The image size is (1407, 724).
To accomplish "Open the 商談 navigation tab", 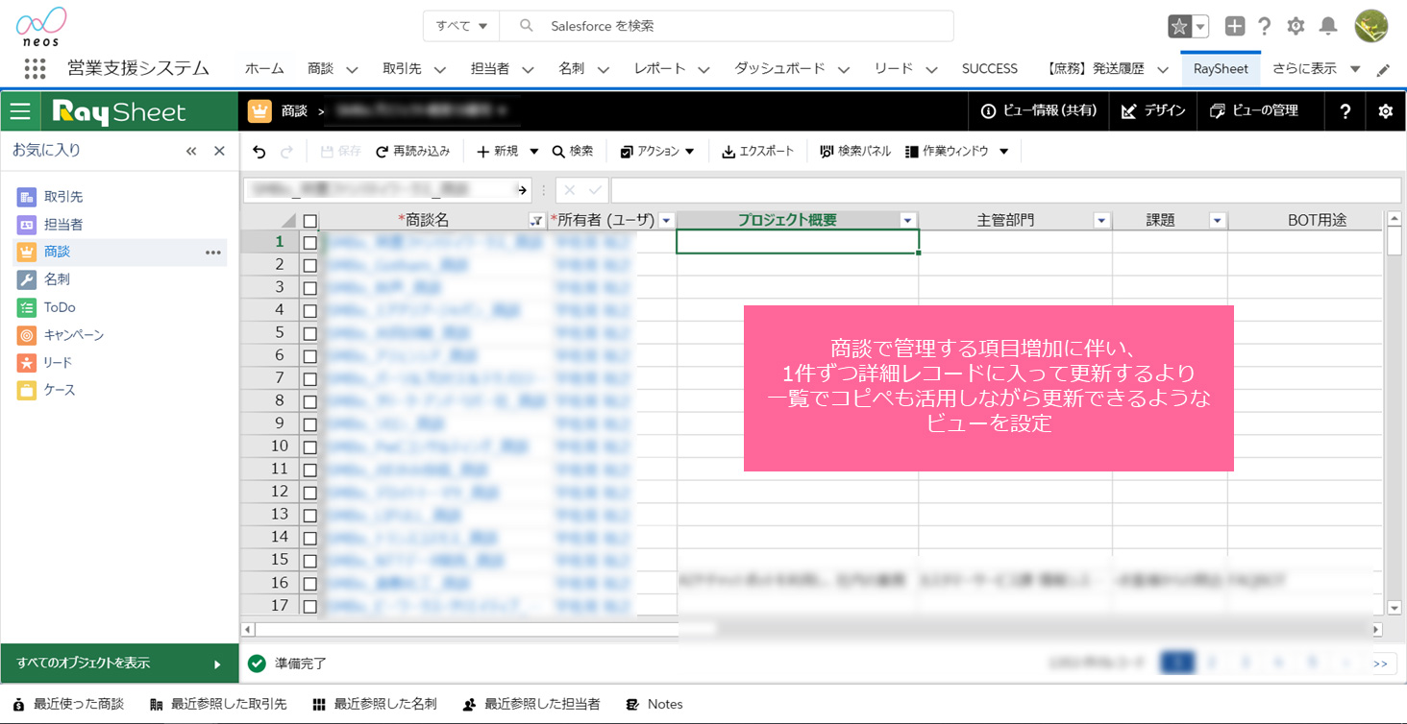I will click(321, 69).
